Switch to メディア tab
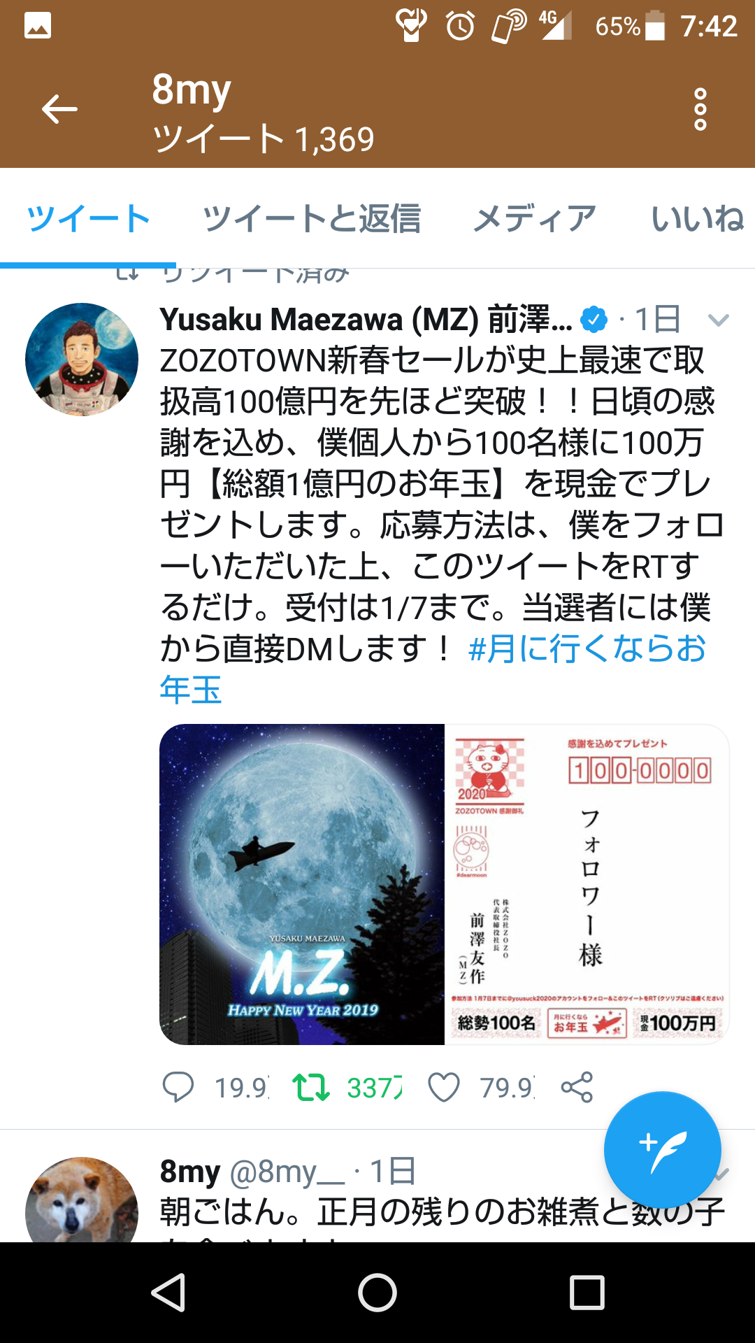Screen dimensions: 755x1343 click(x=535, y=218)
